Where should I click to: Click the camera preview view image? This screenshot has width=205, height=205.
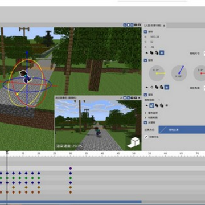click(x=98, y=125)
